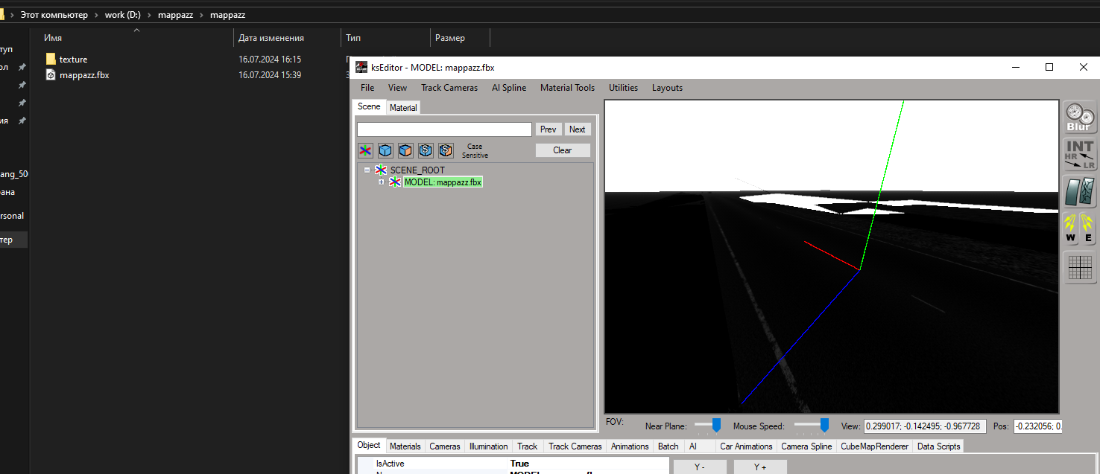1100x474 pixels.
Task: Select the Data Scripts tab
Action: pos(938,446)
